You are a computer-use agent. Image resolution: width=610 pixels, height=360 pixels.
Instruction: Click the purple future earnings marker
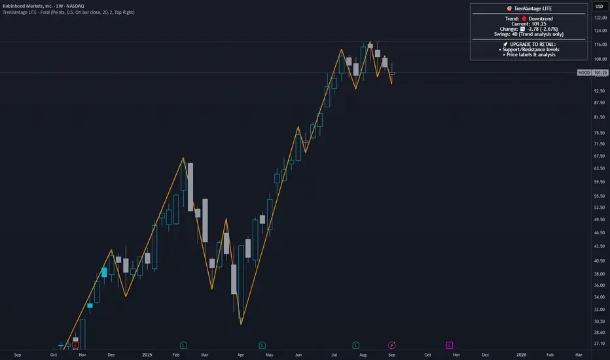tap(449, 345)
